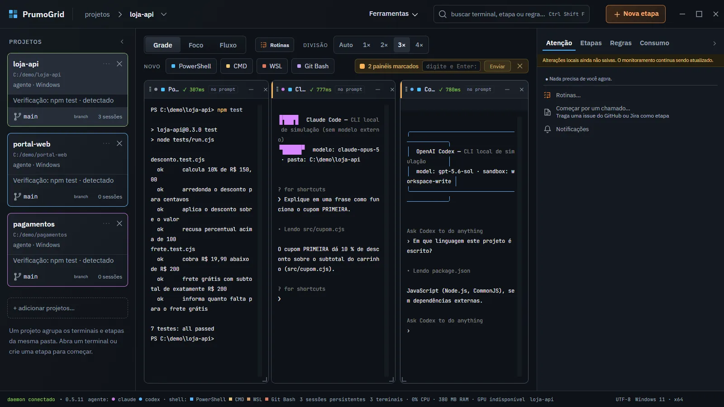Click the issue document icon beside Começar por um chamado

coord(548,112)
